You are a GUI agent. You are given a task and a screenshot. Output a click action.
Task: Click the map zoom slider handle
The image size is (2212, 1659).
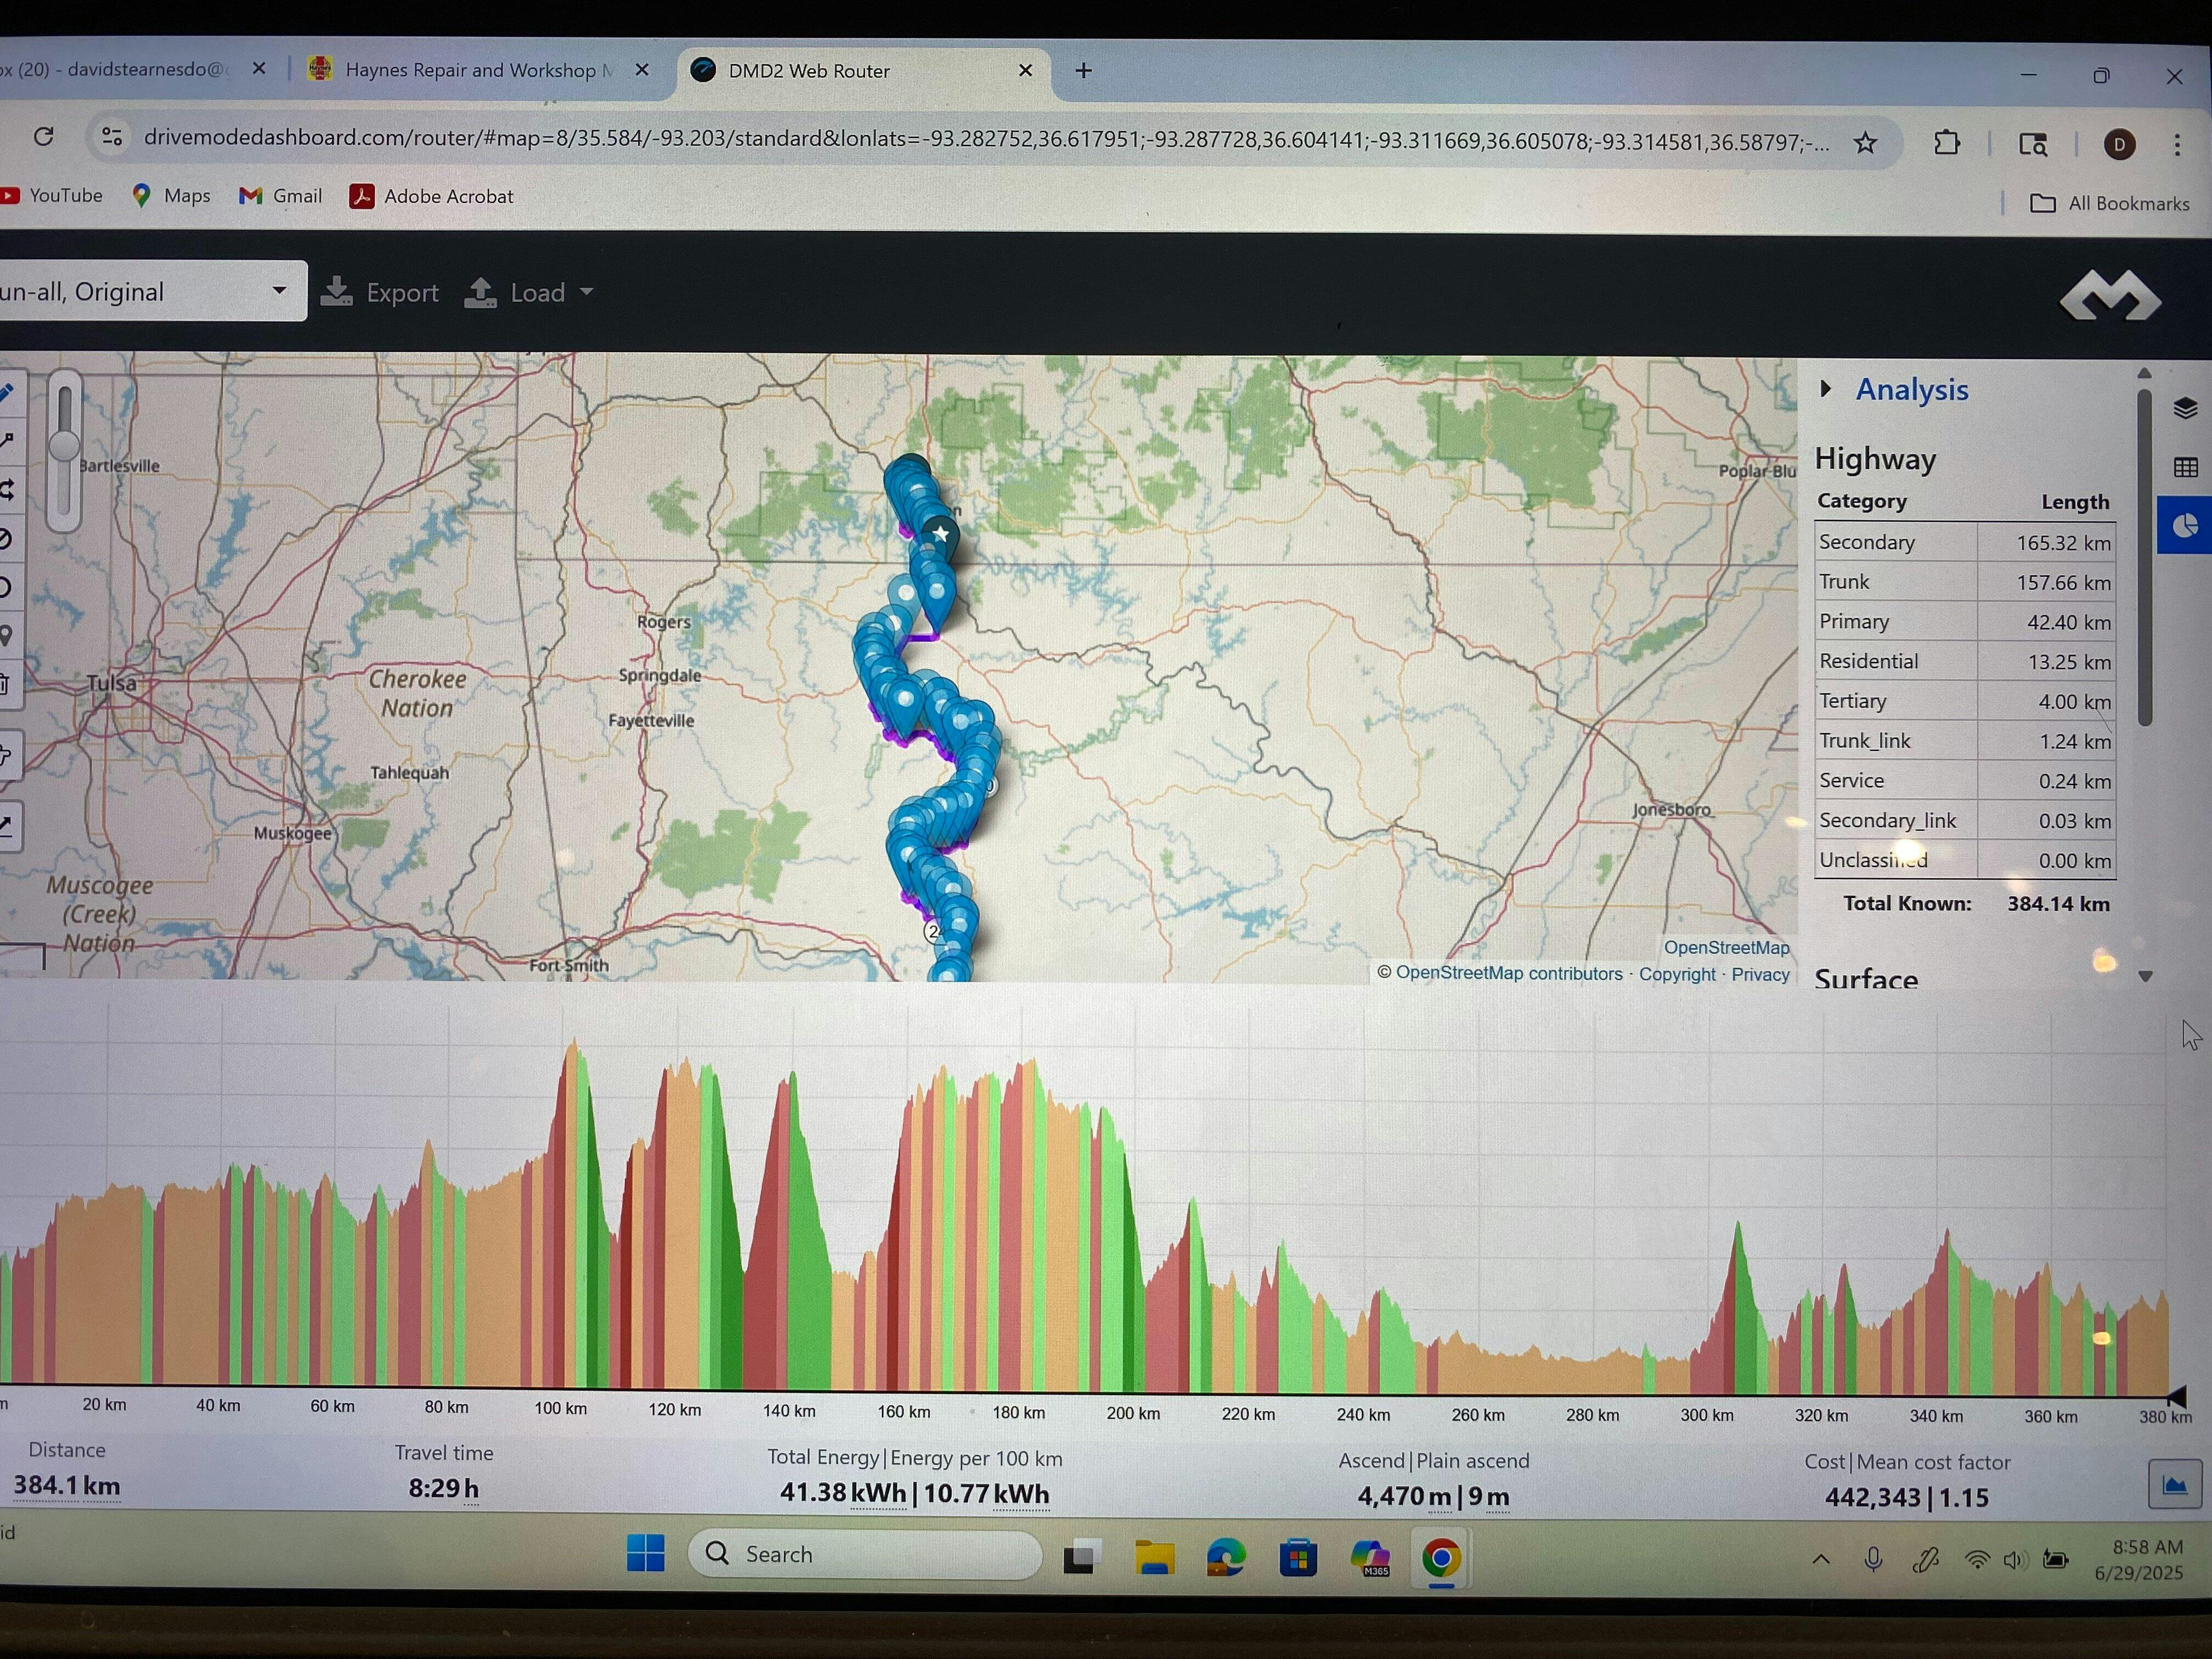[64, 446]
